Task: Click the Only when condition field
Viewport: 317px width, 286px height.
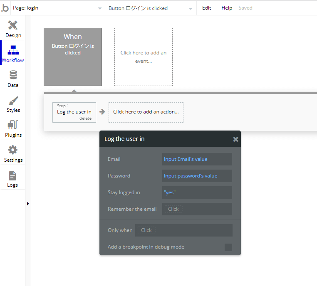Action: click(x=184, y=230)
